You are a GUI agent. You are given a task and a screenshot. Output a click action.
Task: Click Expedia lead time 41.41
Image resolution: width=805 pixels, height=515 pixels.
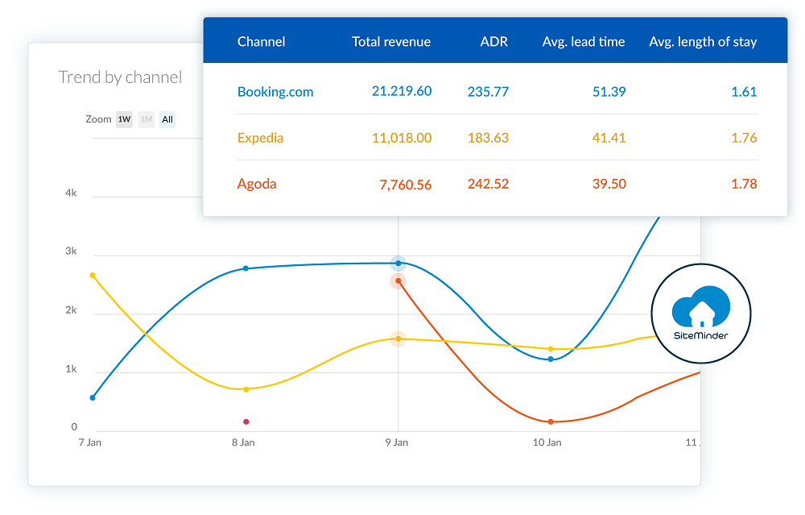(609, 138)
